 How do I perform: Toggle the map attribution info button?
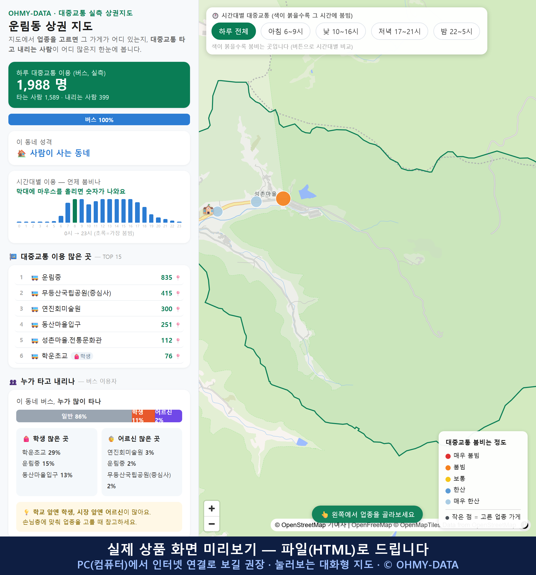pyautogui.click(x=524, y=525)
